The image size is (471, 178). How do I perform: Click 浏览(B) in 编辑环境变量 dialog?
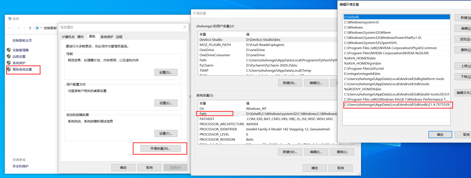pos(463,39)
